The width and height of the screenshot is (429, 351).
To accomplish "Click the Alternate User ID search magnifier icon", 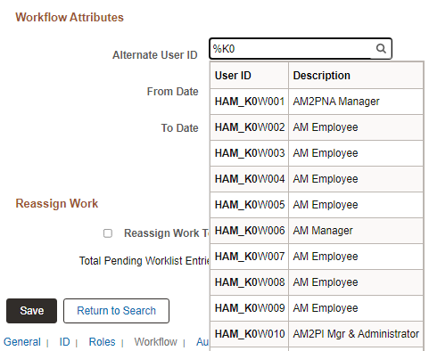I will (381, 48).
